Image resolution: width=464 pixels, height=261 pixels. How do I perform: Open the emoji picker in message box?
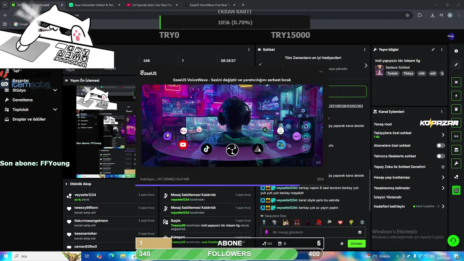click(x=360, y=232)
